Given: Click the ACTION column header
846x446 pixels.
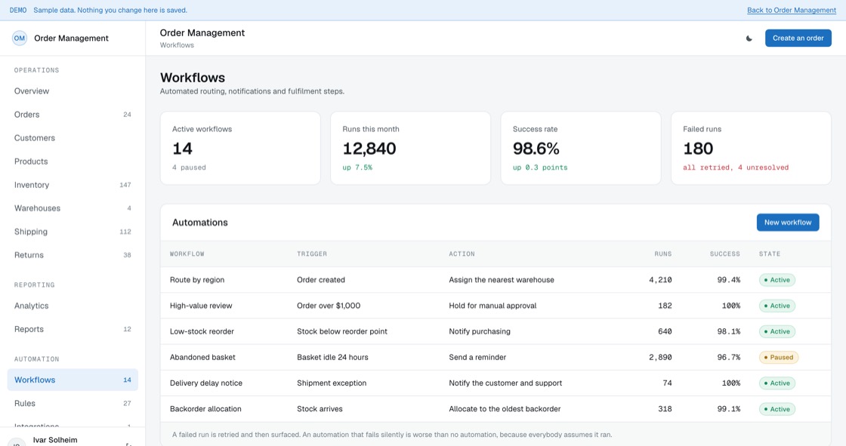Looking at the screenshot, I should coord(462,254).
